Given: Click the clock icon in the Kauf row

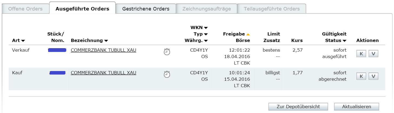Looking at the screenshot, I should [167, 75].
